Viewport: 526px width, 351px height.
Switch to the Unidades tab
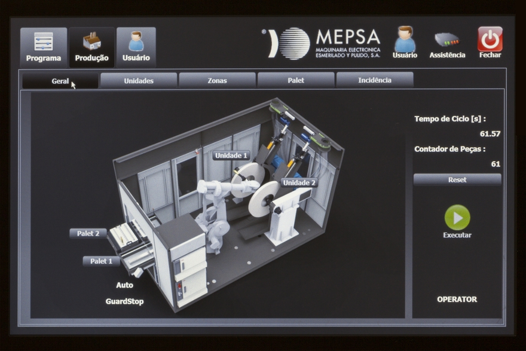[139, 81]
